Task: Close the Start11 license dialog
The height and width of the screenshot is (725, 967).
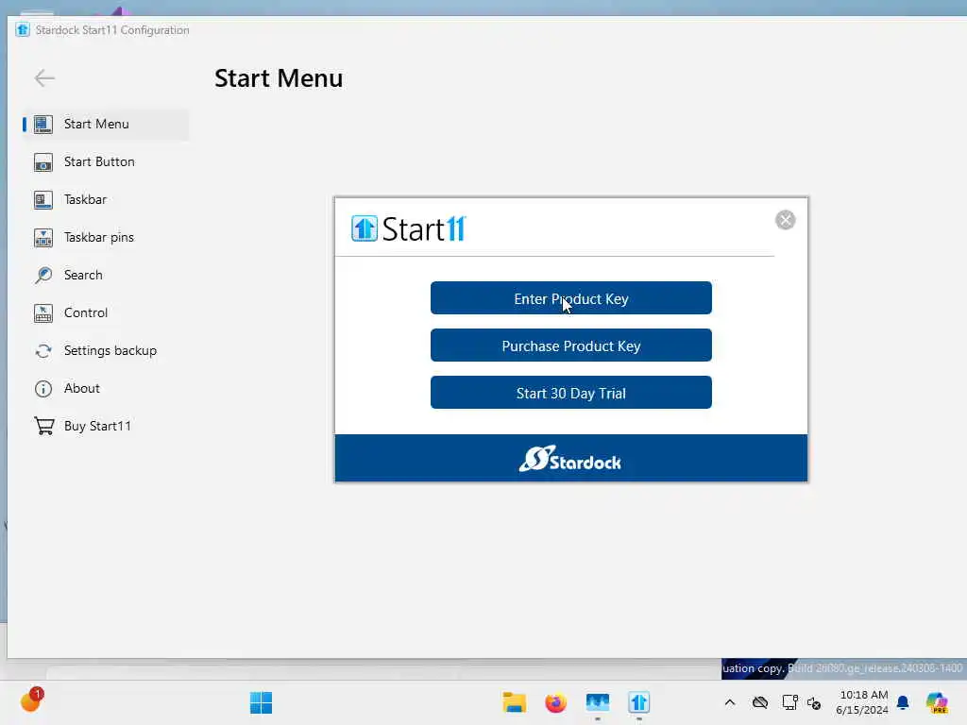Action: point(785,220)
